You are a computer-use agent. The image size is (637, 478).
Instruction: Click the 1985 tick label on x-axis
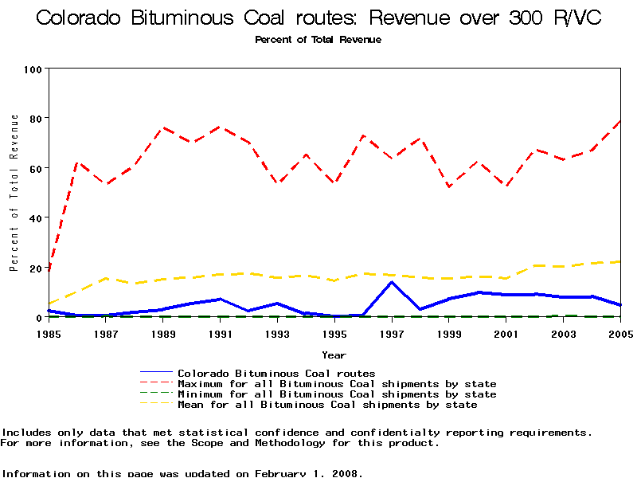click(49, 334)
